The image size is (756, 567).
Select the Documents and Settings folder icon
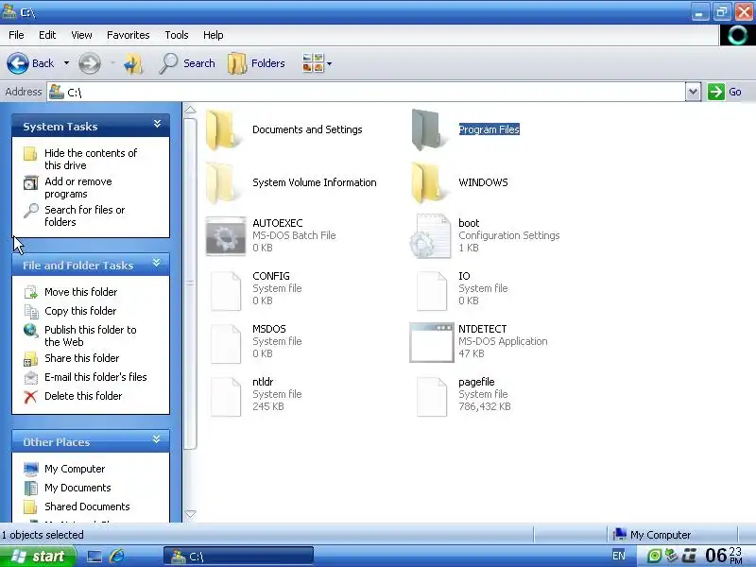[221, 129]
